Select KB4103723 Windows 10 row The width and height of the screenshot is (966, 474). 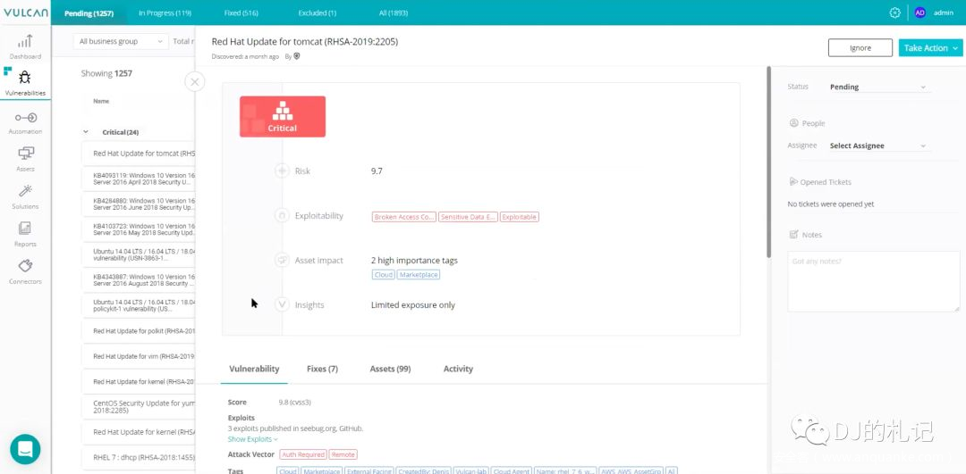pyautogui.click(x=139, y=229)
